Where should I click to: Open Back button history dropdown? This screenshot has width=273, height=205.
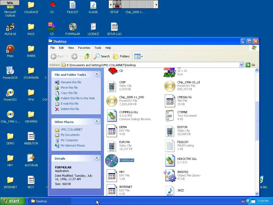pyautogui.click(x=67, y=56)
